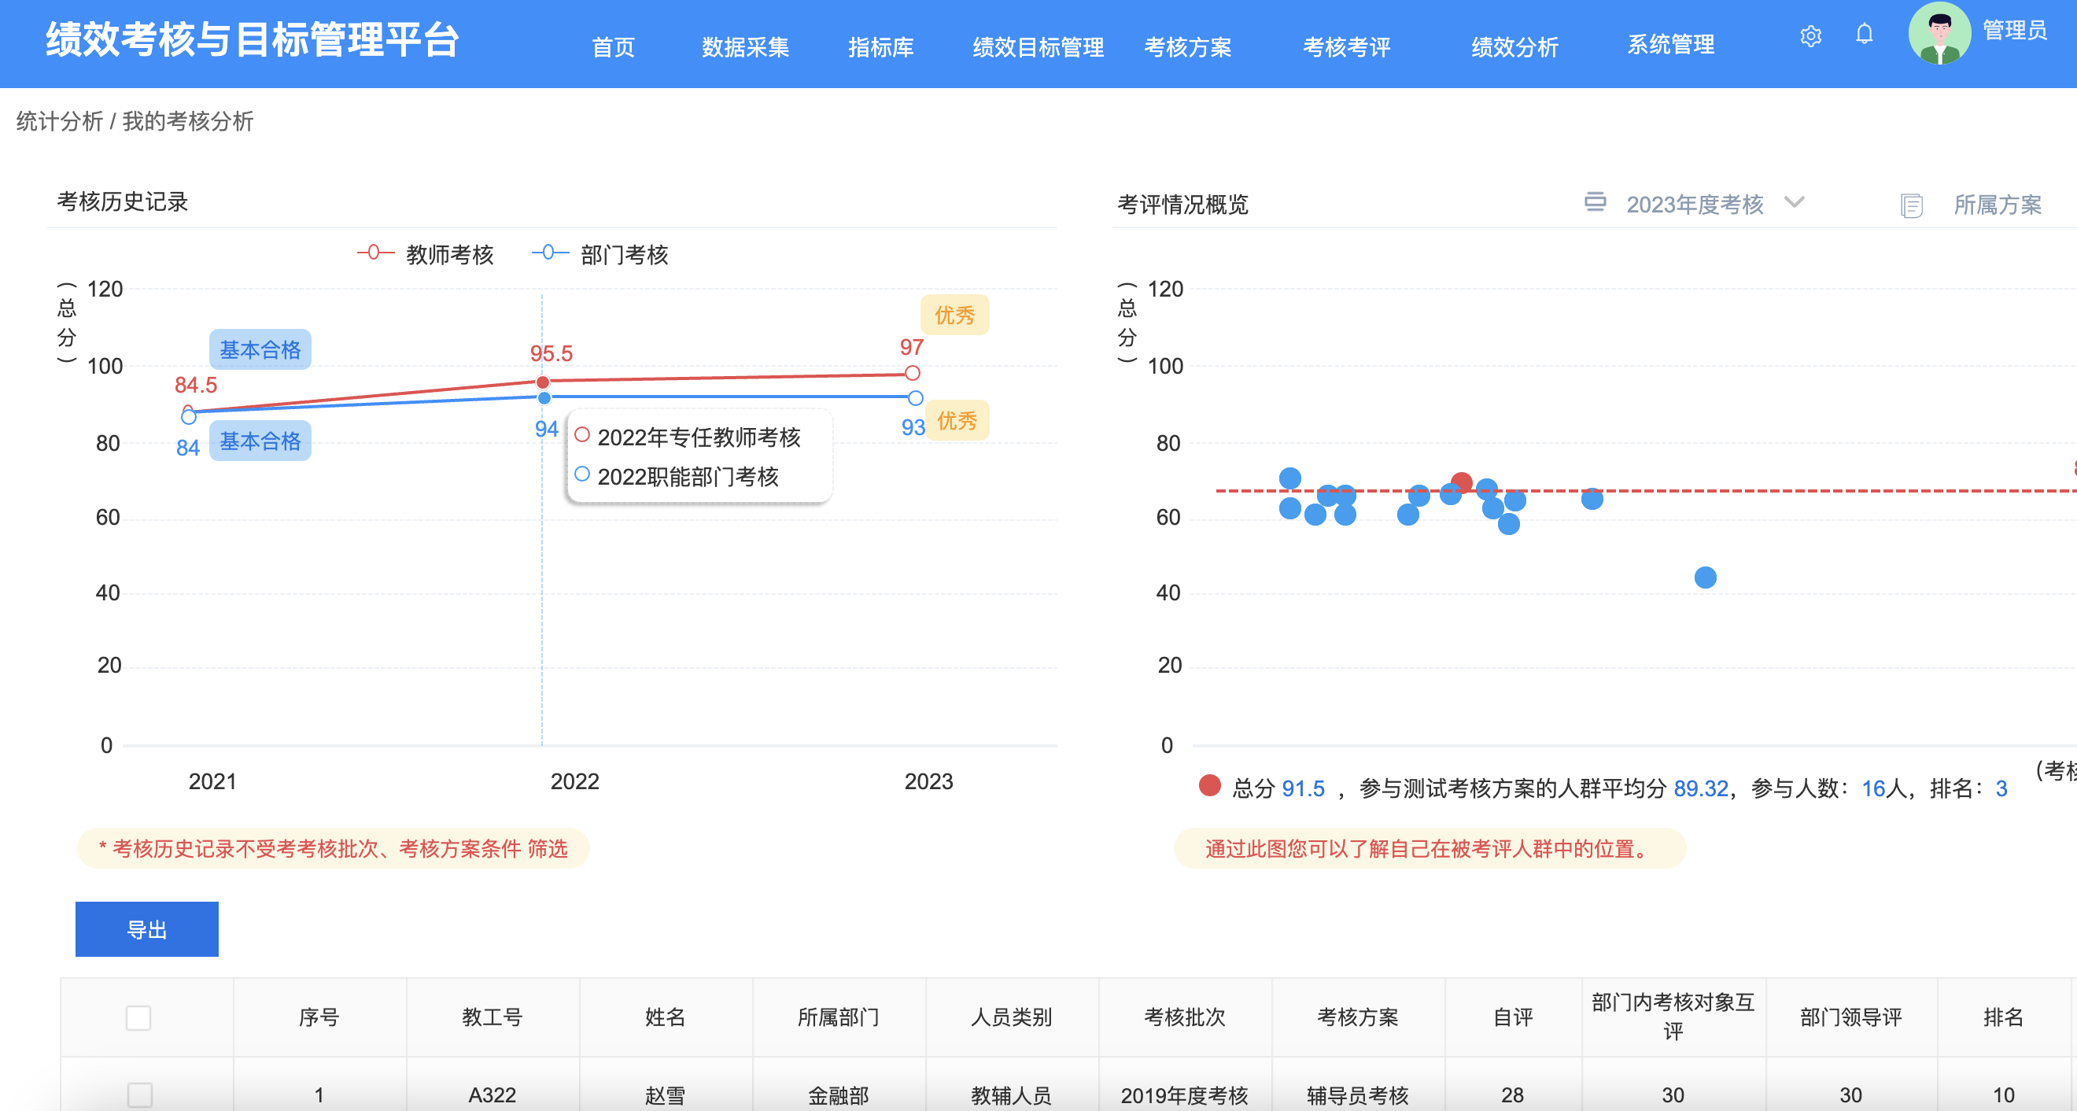Open the settings gear icon
This screenshot has width=2077, height=1111.
click(1810, 36)
